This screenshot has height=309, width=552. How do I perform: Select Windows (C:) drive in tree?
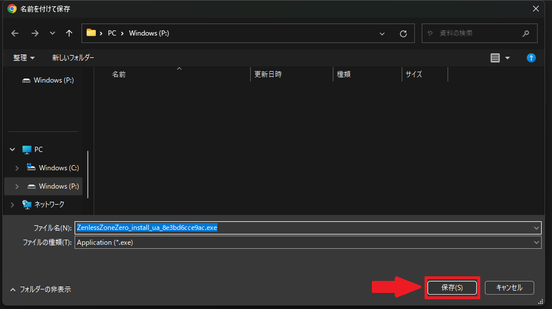pyautogui.click(x=53, y=168)
